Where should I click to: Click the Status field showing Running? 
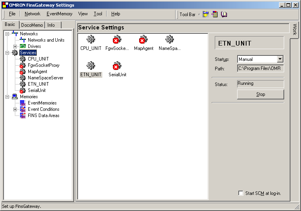coord(261,84)
